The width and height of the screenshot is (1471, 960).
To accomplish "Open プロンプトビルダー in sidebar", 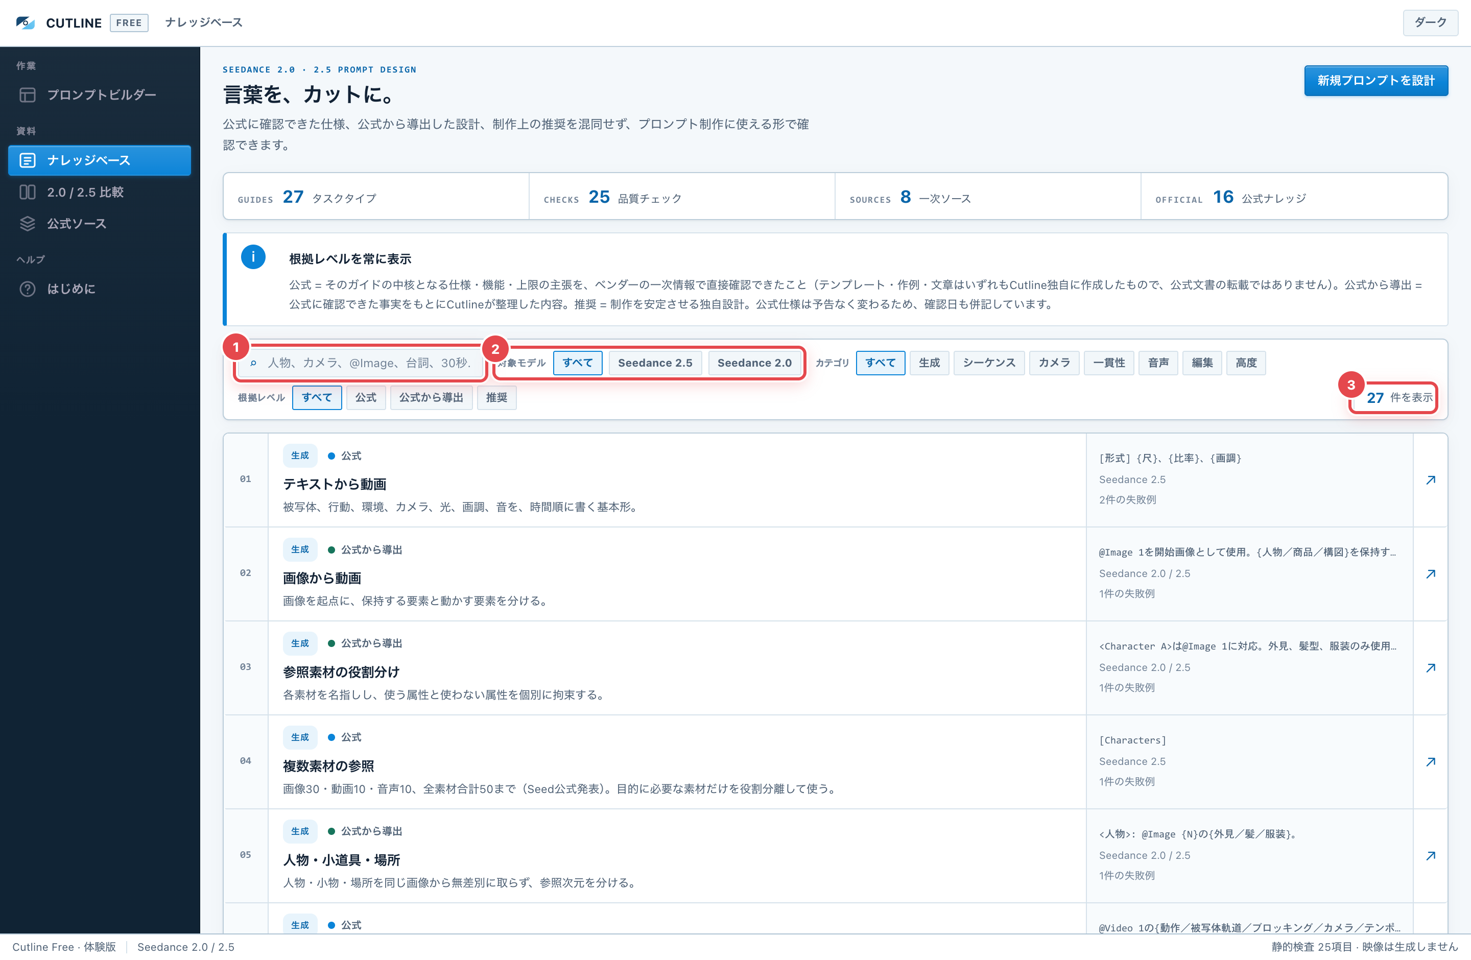I will click(x=100, y=94).
